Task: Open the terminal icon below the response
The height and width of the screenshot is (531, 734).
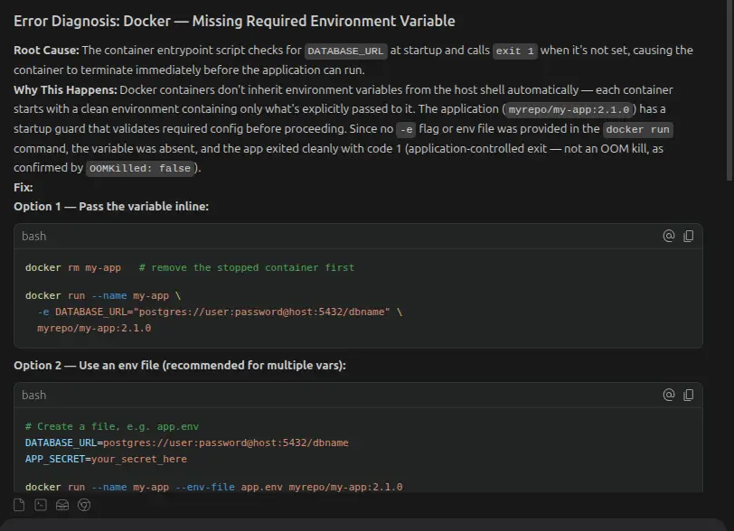Action: point(41,505)
